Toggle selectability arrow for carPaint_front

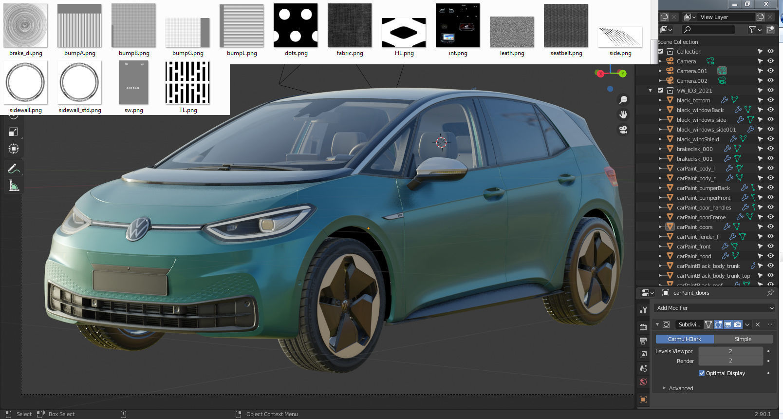[760, 247]
